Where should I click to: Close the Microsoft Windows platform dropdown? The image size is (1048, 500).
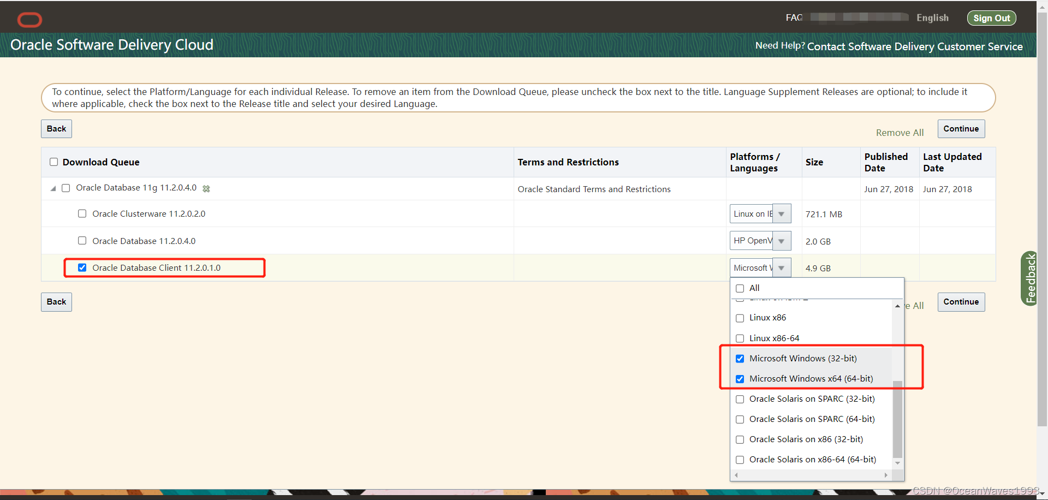(782, 268)
